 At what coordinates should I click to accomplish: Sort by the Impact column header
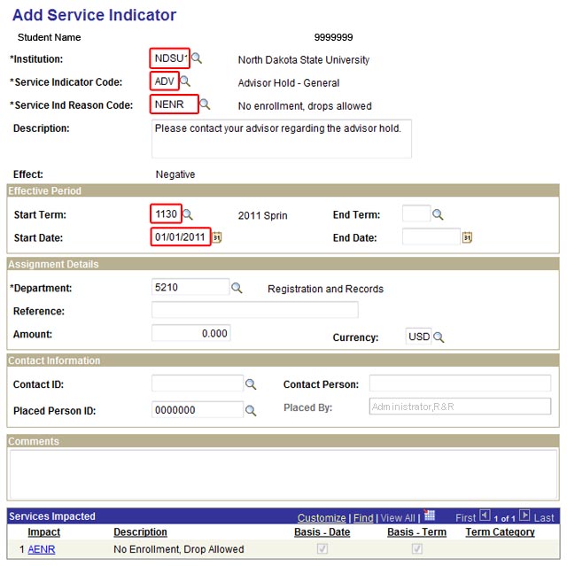[43, 532]
